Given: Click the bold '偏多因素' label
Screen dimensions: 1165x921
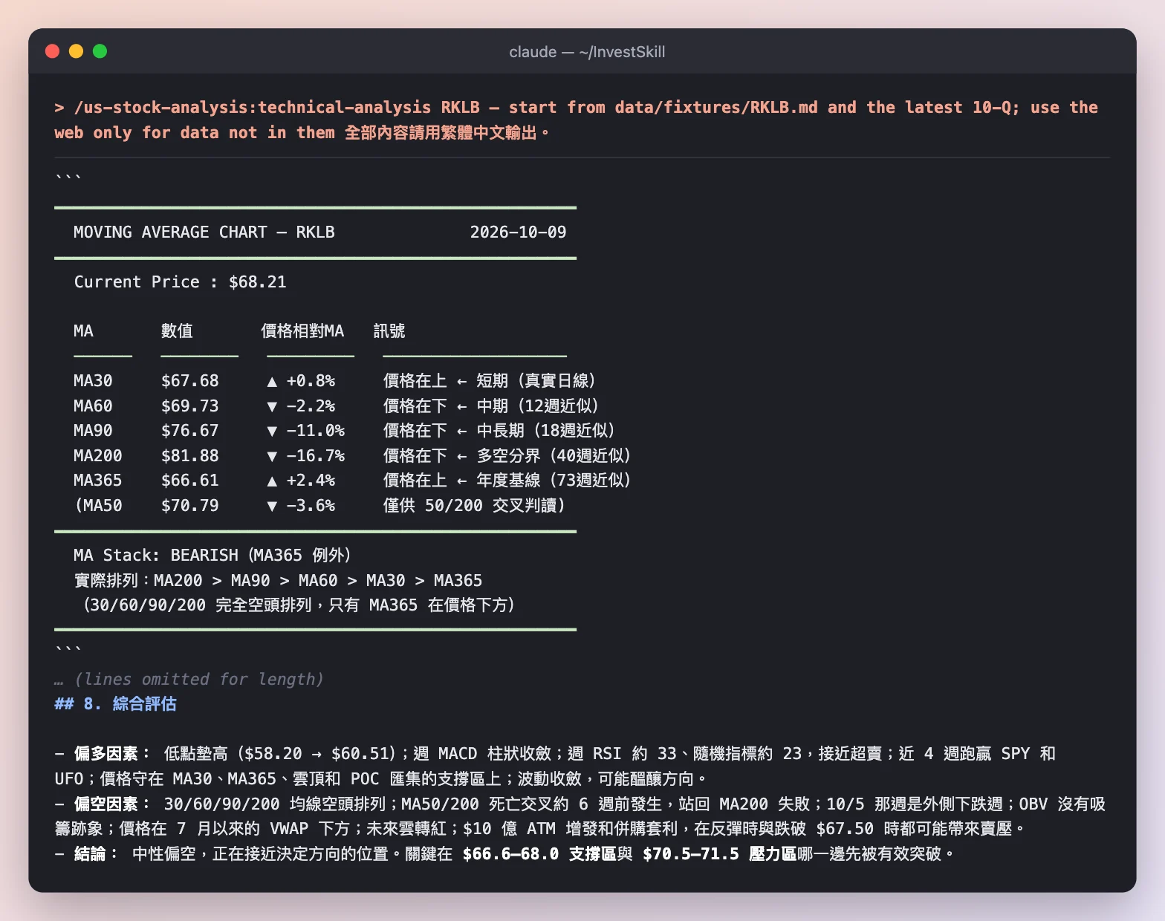Looking at the screenshot, I should [106, 754].
